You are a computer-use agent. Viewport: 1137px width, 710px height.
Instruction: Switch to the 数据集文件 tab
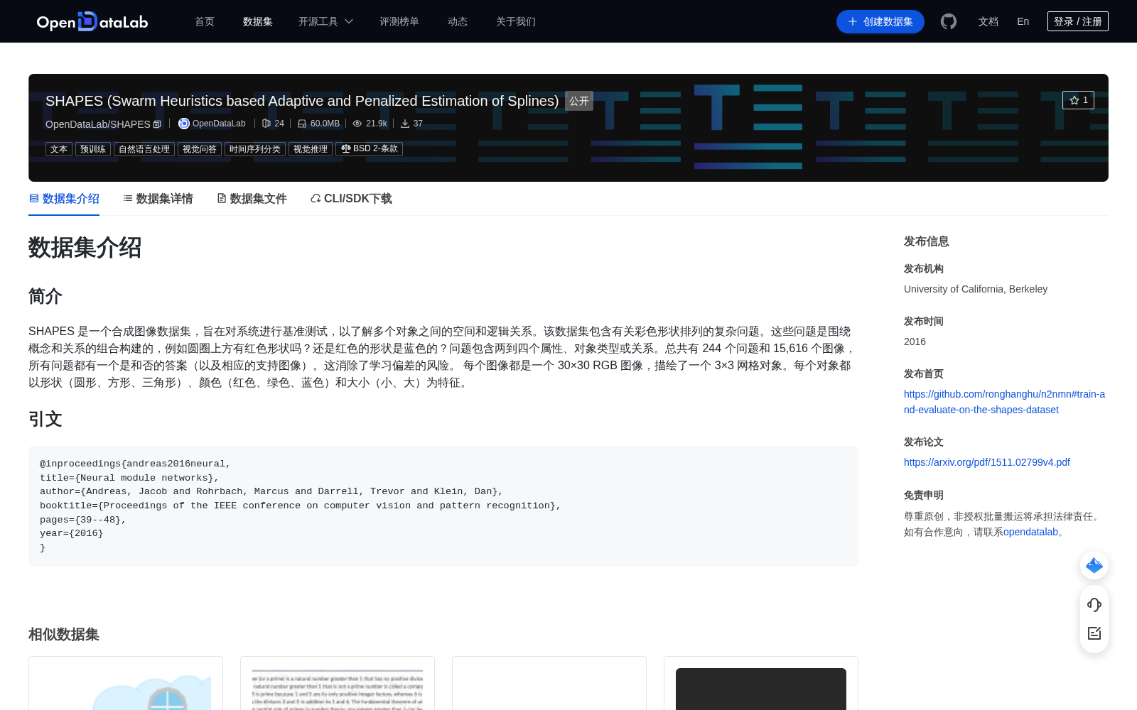pos(252,199)
